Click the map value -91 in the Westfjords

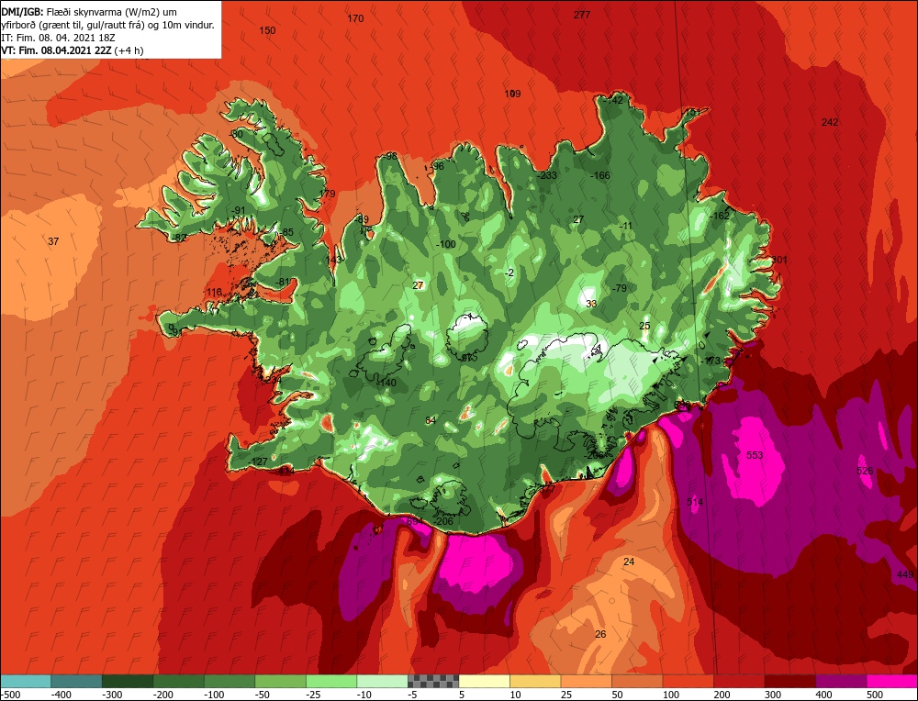tap(237, 210)
